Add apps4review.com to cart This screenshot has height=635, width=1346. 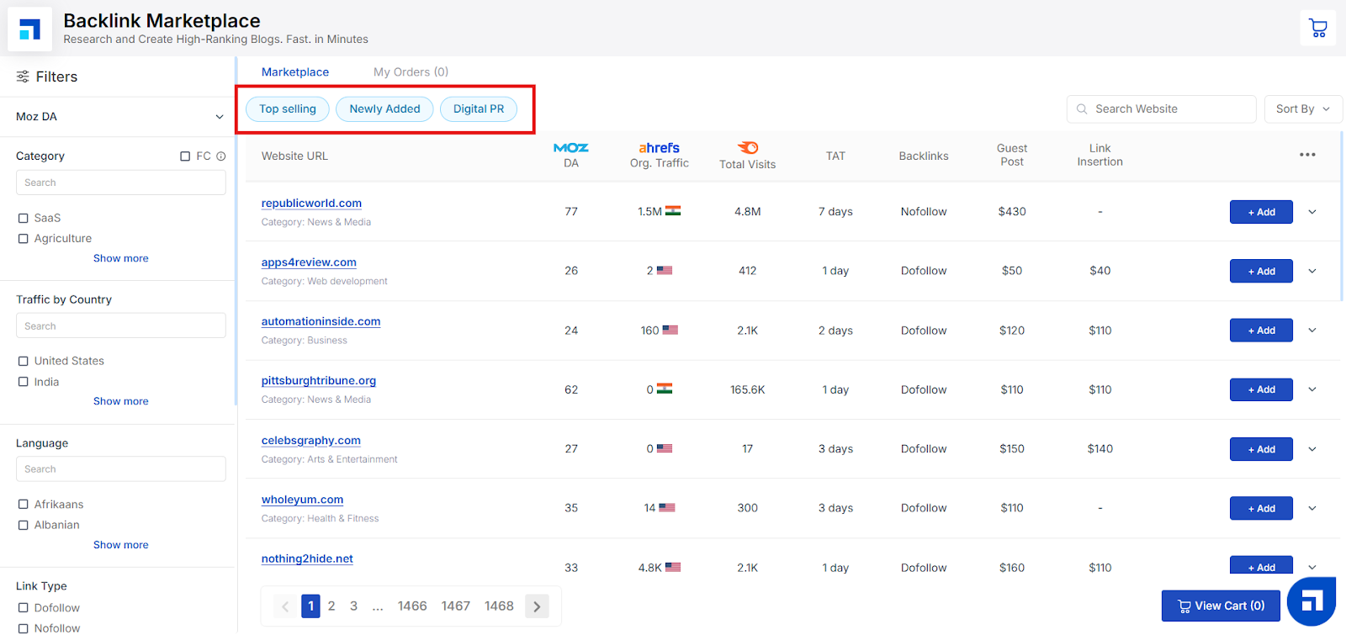tap(1261, 271)
